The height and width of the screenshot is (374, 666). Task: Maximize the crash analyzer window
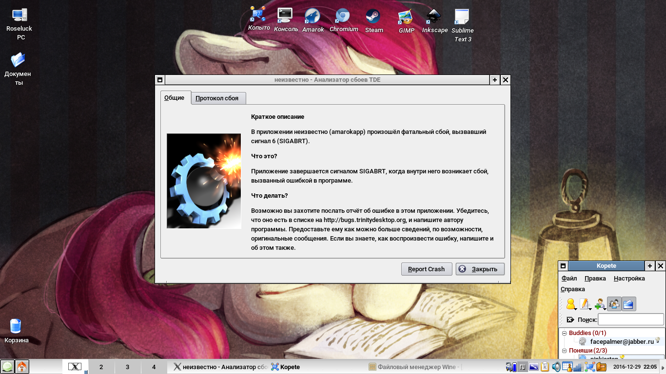pos(494,80)
